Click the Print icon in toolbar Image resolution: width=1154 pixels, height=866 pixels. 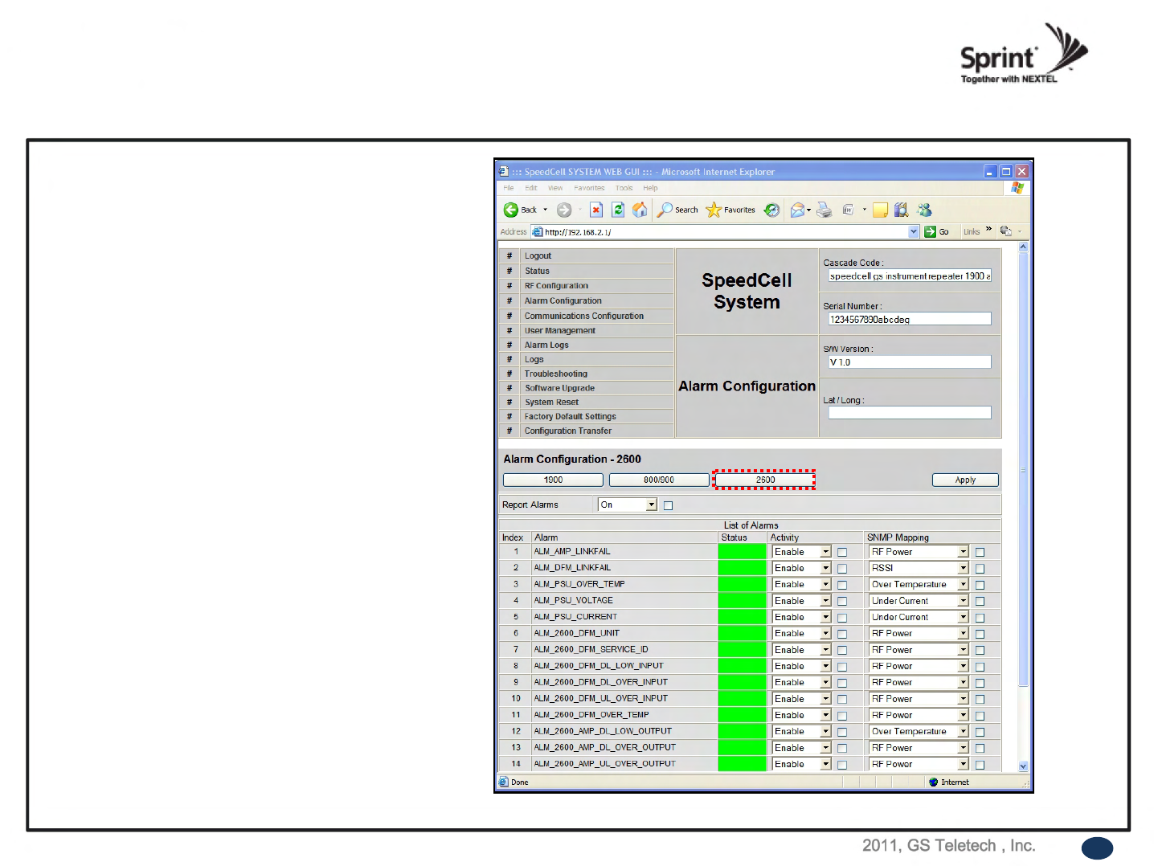pos(824,210)
